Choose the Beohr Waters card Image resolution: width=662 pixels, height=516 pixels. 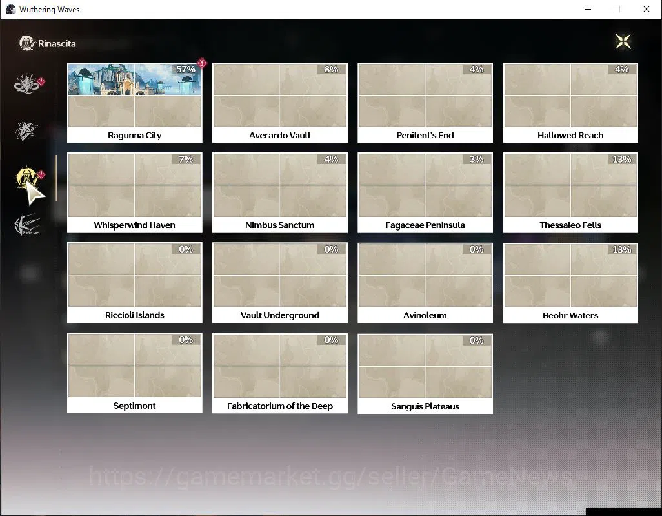(x=570, y=283)
